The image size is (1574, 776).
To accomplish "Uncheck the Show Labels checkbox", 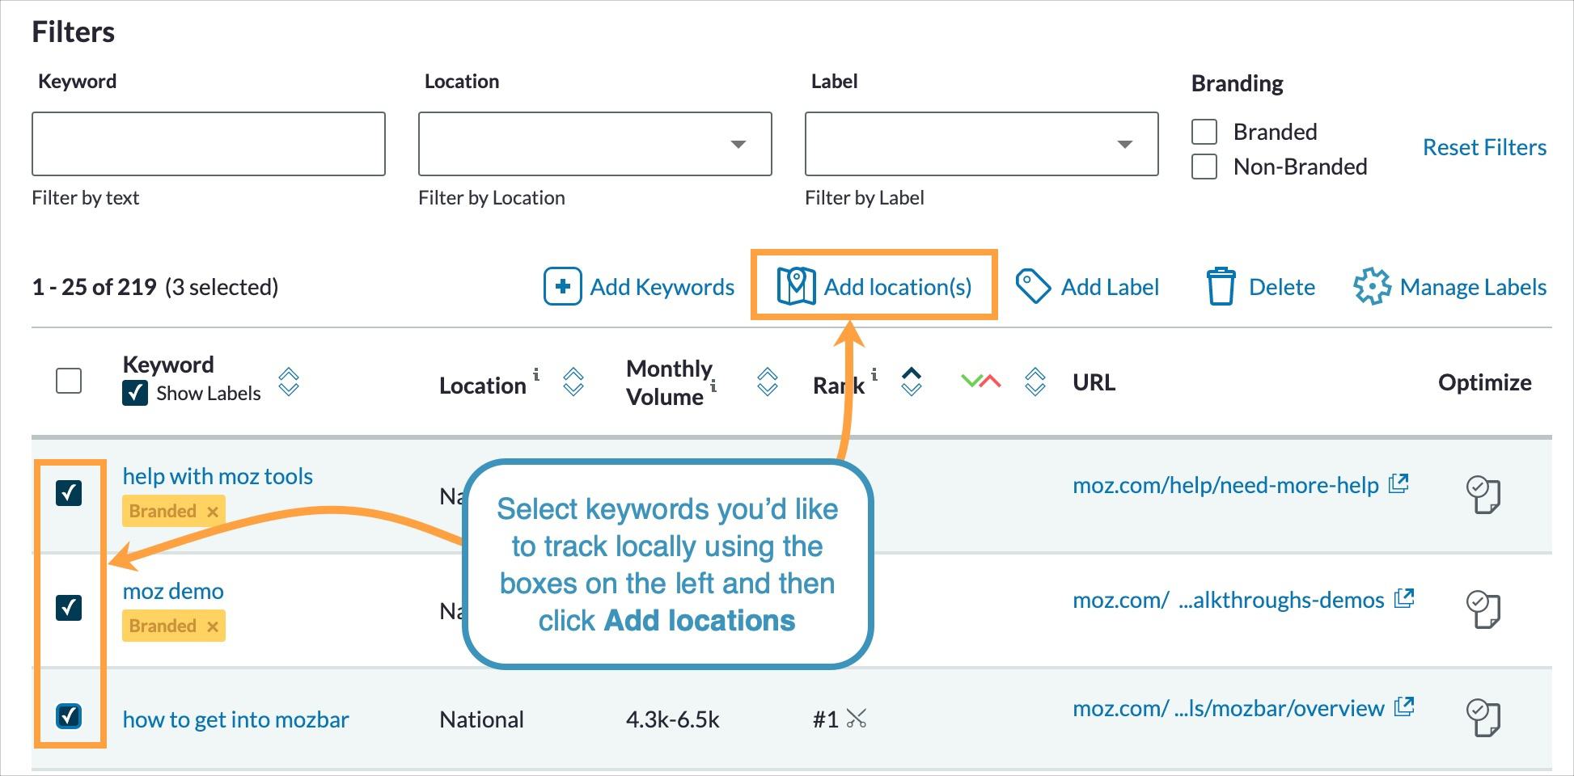I will 136,394.
